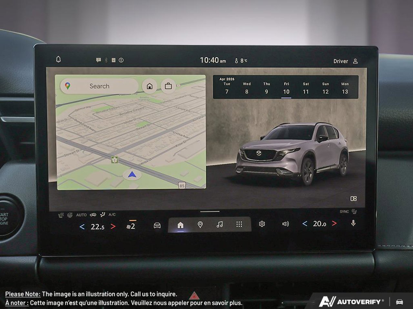This screenshot has height=309, width=413.
Task: Switch to the Music tab
Action: click(x=219, y=225)
